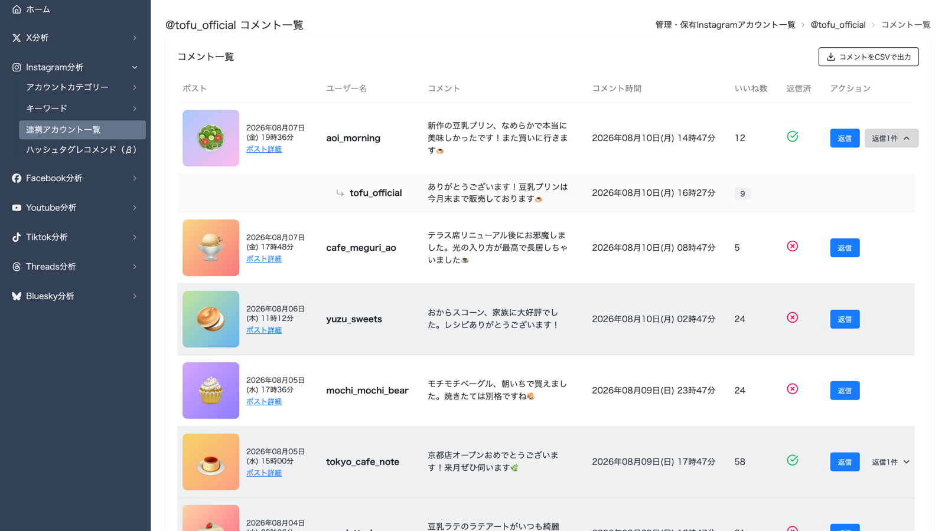This screenshot has height=531, width=945.
Task: Open the ice cream post thumbnail for cafe_meguri_ao
Action: pyautogui.click(x=211, y=248)
